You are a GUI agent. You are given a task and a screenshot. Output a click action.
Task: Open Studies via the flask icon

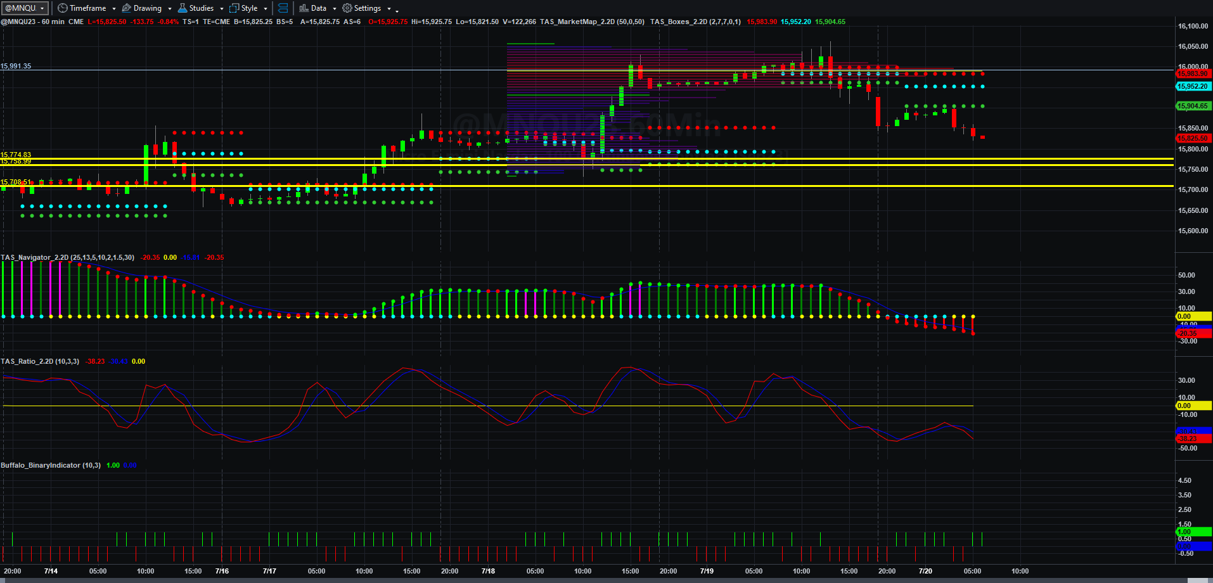click(x=183, y=8)
